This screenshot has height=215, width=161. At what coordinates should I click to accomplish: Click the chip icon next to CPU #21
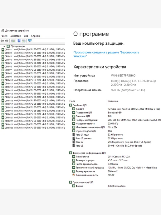[3, 117]
